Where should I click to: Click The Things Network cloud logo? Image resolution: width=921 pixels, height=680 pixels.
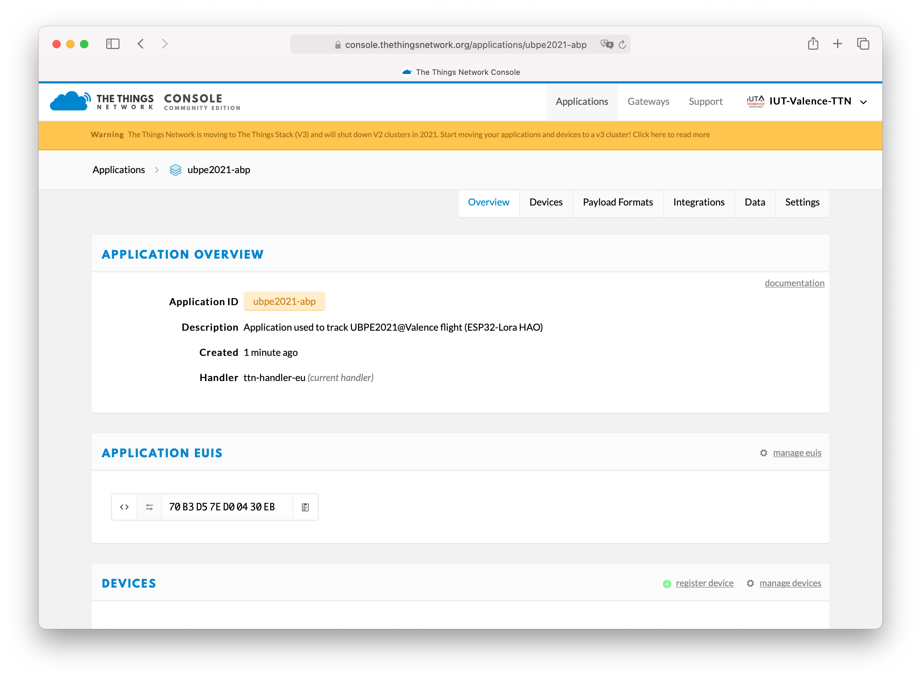70,101
